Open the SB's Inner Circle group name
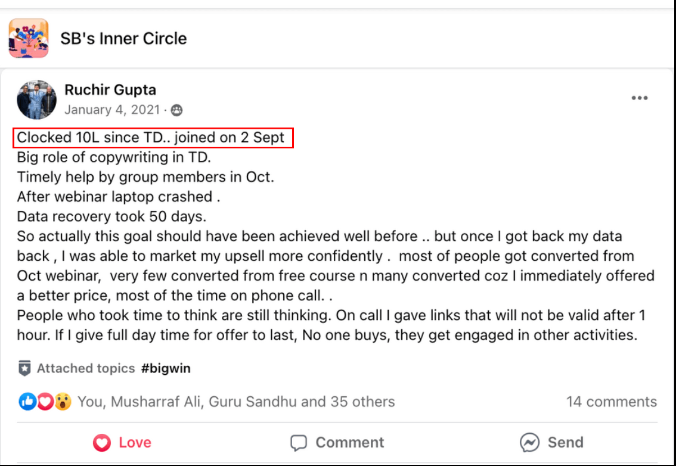This screenshot has height=466, width=676. (123, 39)
